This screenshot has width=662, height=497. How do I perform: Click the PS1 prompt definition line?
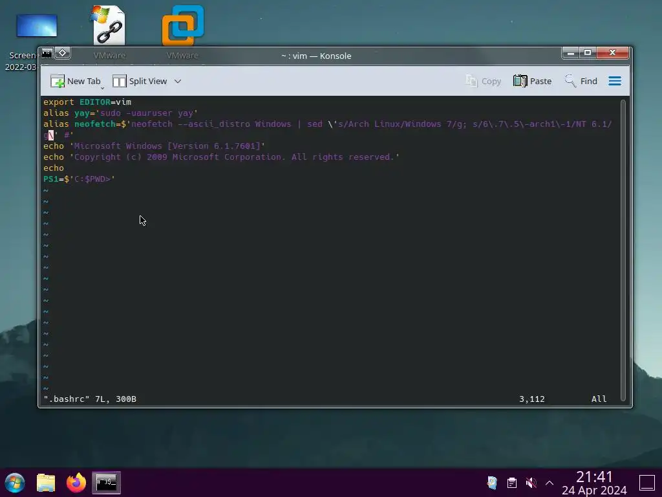79,179
